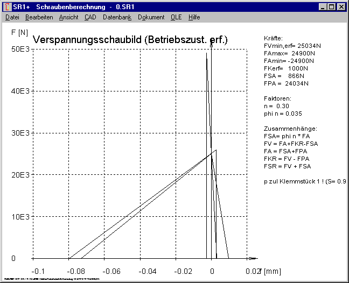The width and height of the screenshot is (349, 283).
Task: Open the OLE menu
Action: (x=176, y=17)
